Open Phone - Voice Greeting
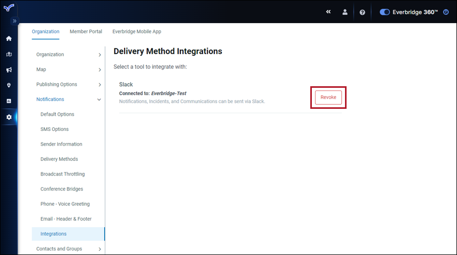This screenshot has height=255, width=457. [65, 204]
